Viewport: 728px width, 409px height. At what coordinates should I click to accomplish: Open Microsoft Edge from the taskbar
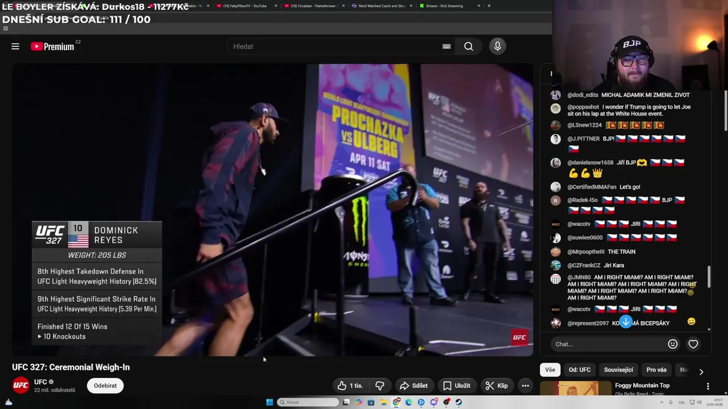point(408,402)
